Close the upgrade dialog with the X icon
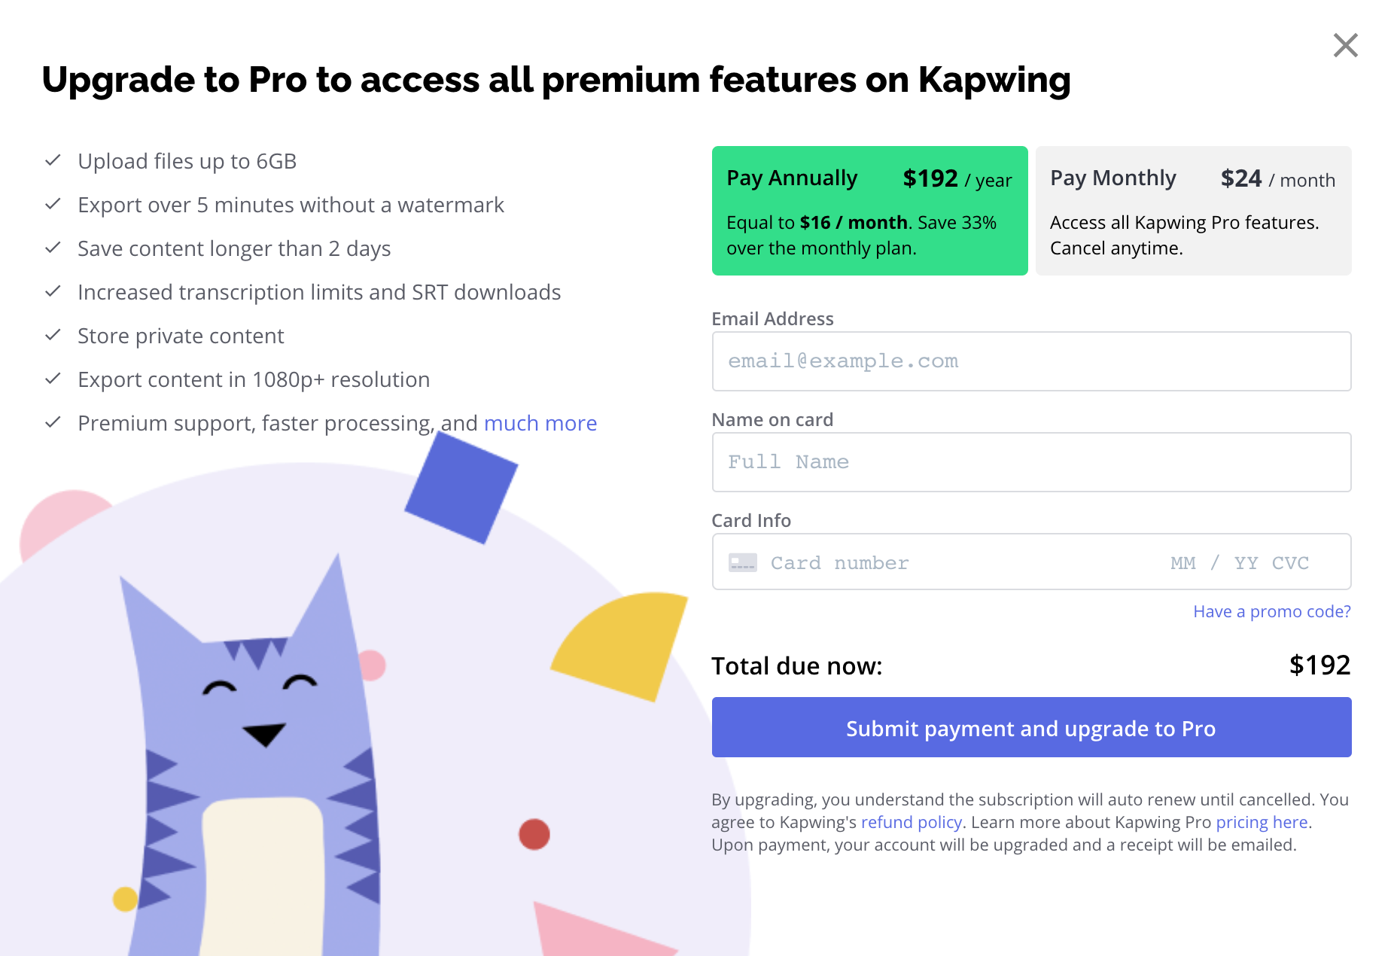Viewport: 1394px width, 956px height. click(1345, 45)
